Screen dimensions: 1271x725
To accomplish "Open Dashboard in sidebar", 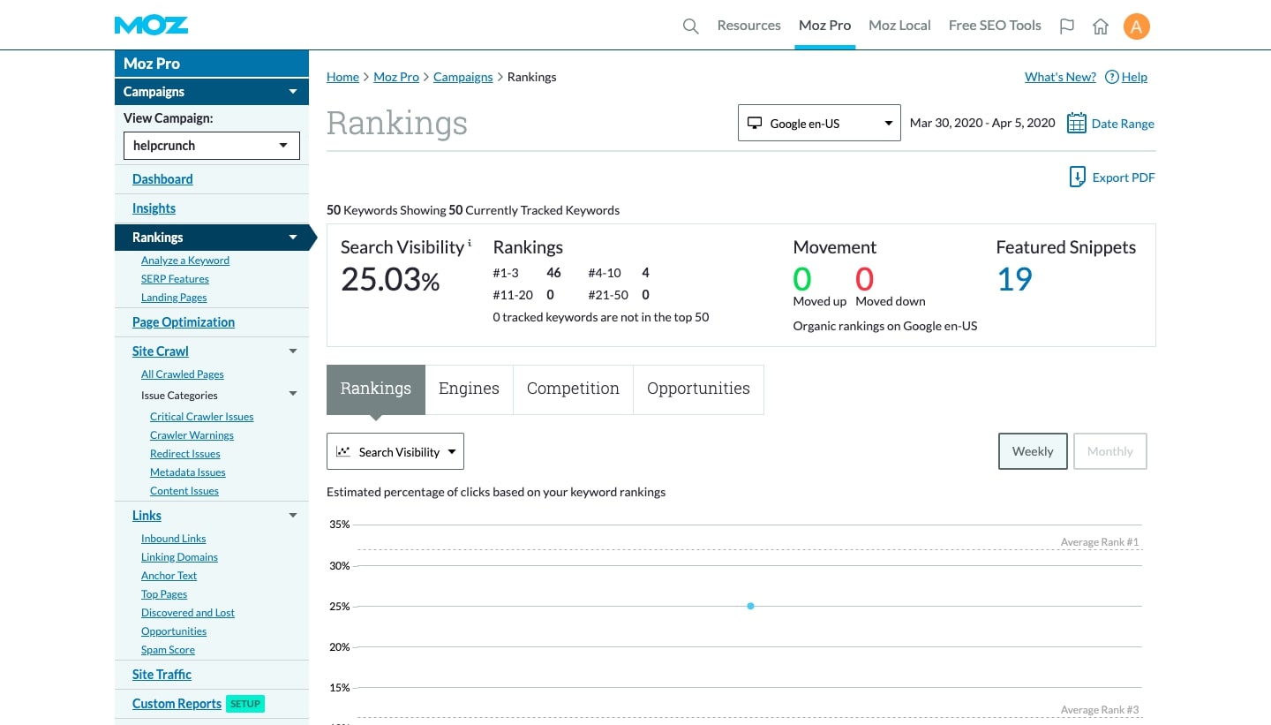I will 162,179.
